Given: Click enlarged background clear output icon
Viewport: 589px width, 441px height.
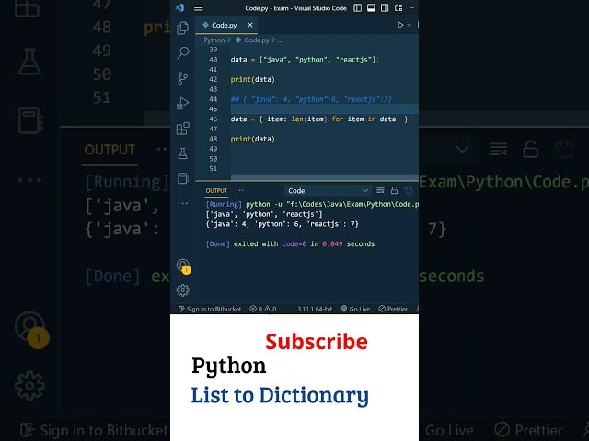Looking at the screenshot, I should [x=498, y=149].
